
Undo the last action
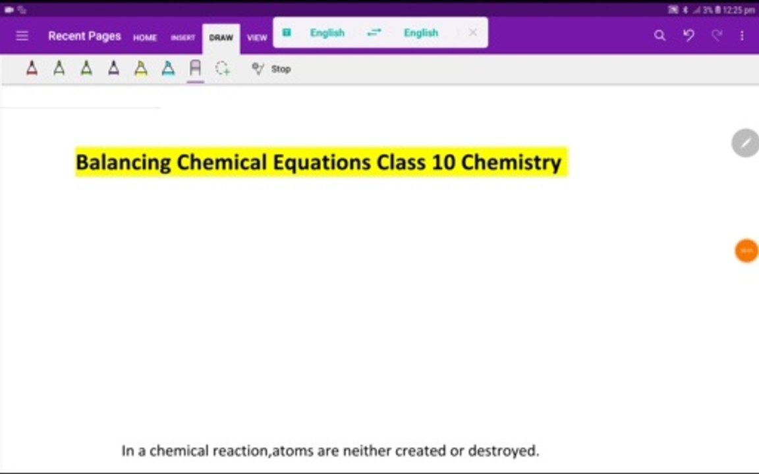(x=689, y=36)
